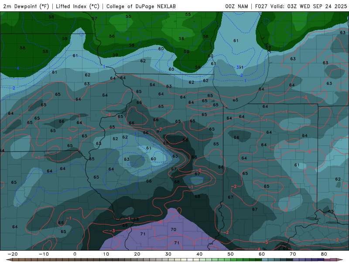
Task: Click the right arrow end of the color scale
Action: [340, 260]
